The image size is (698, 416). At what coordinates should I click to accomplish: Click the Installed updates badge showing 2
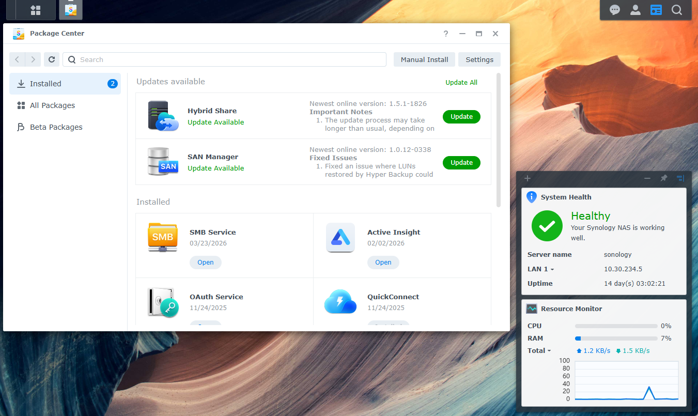tap(113, 84)
